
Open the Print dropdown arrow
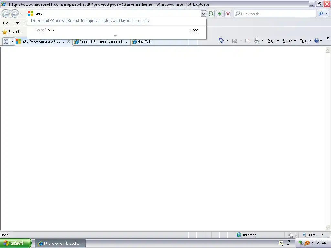click(x=263, y=41)
